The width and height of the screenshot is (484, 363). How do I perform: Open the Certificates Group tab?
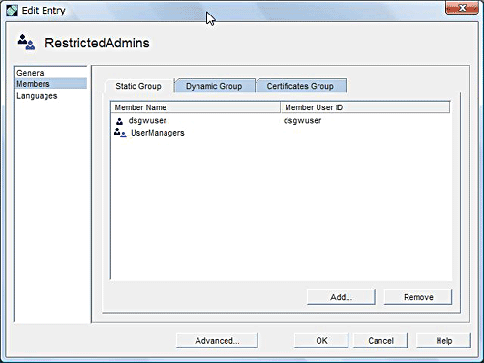pos(300,86)
